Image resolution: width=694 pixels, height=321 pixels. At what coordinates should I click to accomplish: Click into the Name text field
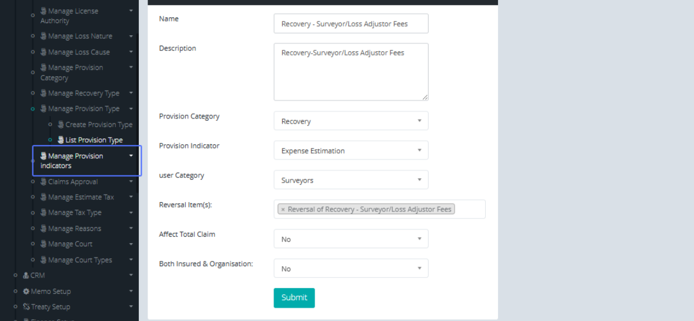350,24
